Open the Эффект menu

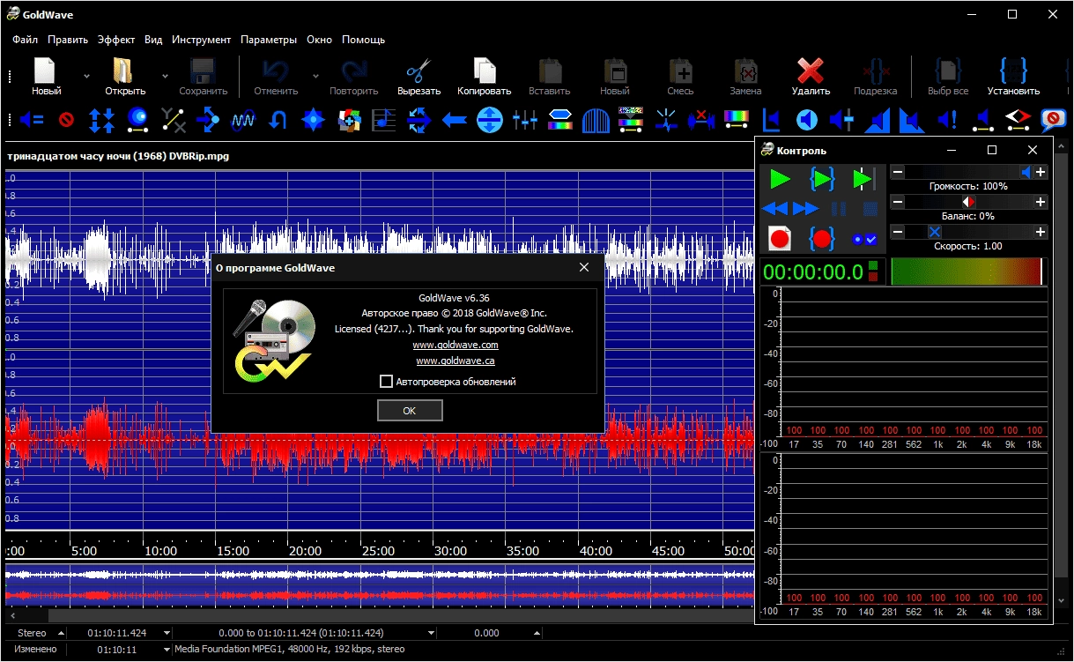116,40
